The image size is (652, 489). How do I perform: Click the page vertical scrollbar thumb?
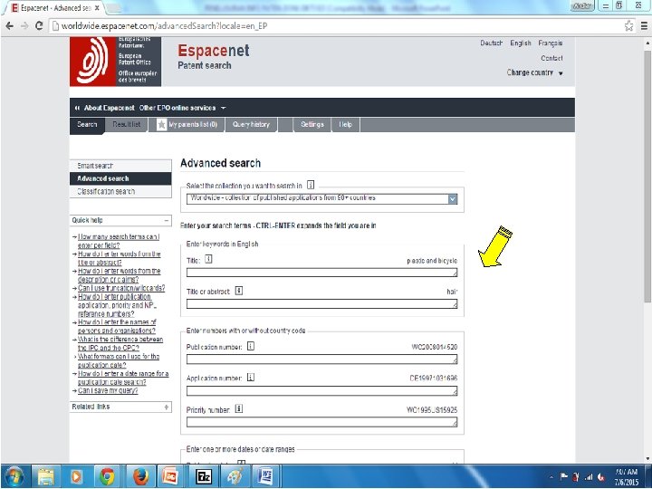click(647, 175)
